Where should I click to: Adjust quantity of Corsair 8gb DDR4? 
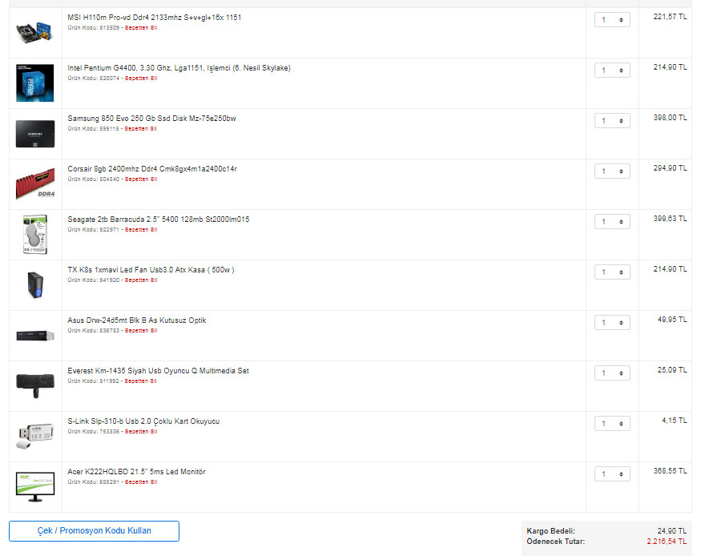pyautogui.click(x=612, y=171)
